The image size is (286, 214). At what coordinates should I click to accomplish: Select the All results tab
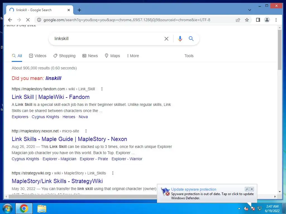(x=17, y=56)
